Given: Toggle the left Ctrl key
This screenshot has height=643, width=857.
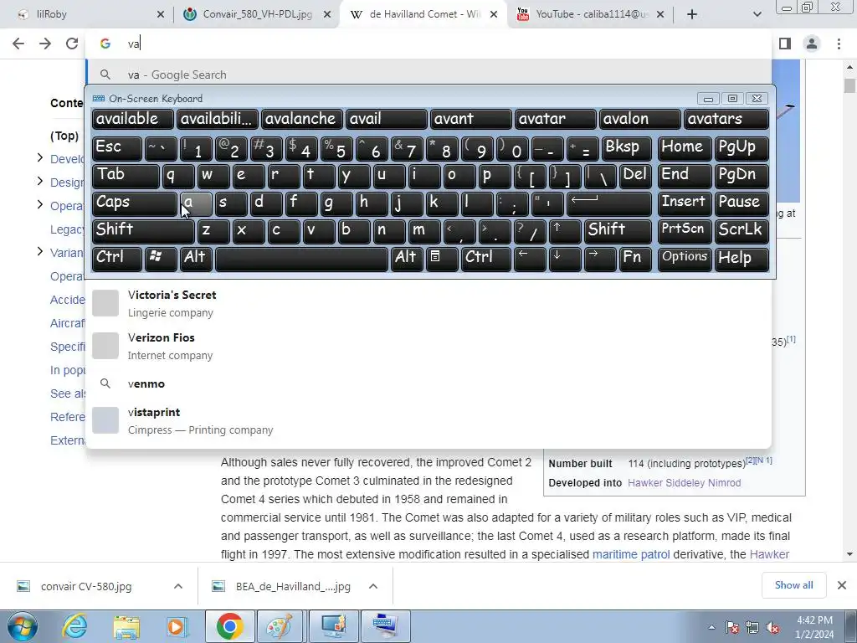Looking at the screenshot, I should (117, 259).
